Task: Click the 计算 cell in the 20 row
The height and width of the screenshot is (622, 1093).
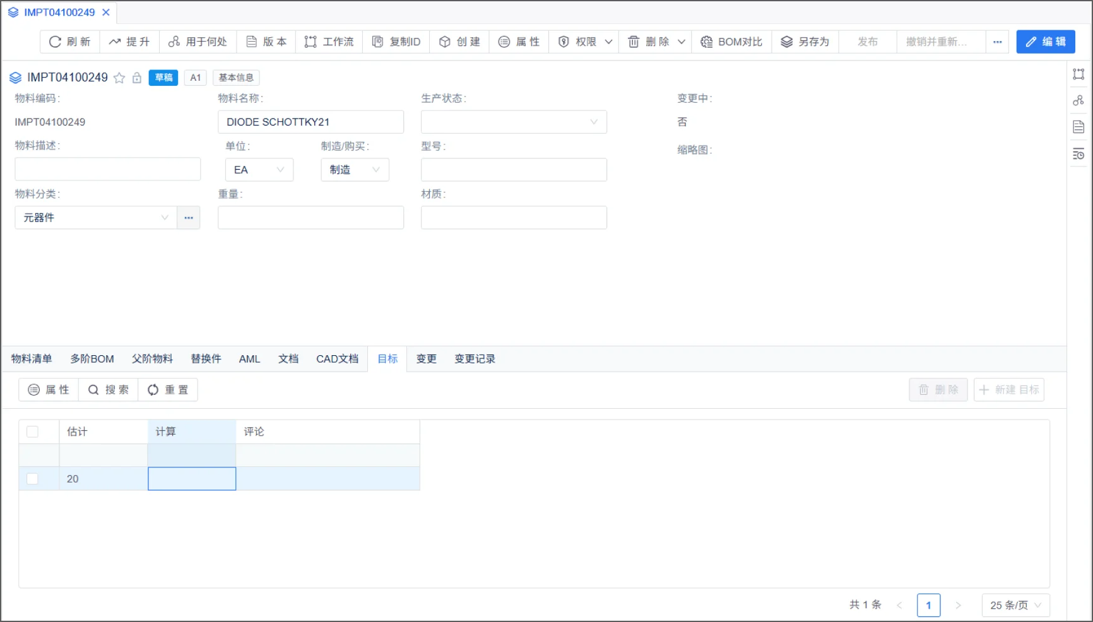Action: 192,479
